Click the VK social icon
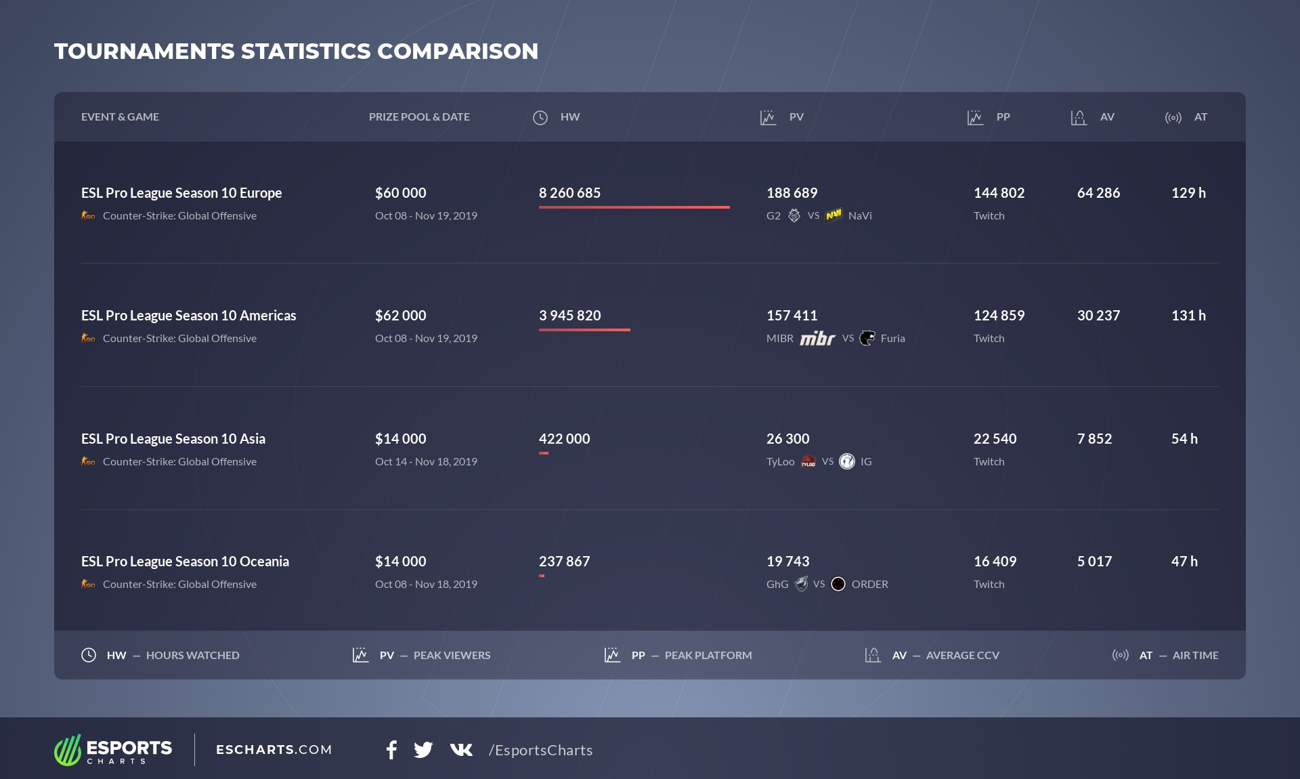Screen dimensions: 1300x779 click(x=461, y=749)
